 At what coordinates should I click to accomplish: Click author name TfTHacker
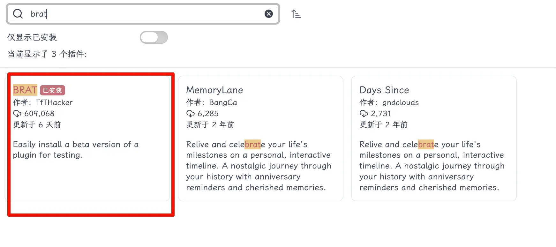click(x=54, y=102)
